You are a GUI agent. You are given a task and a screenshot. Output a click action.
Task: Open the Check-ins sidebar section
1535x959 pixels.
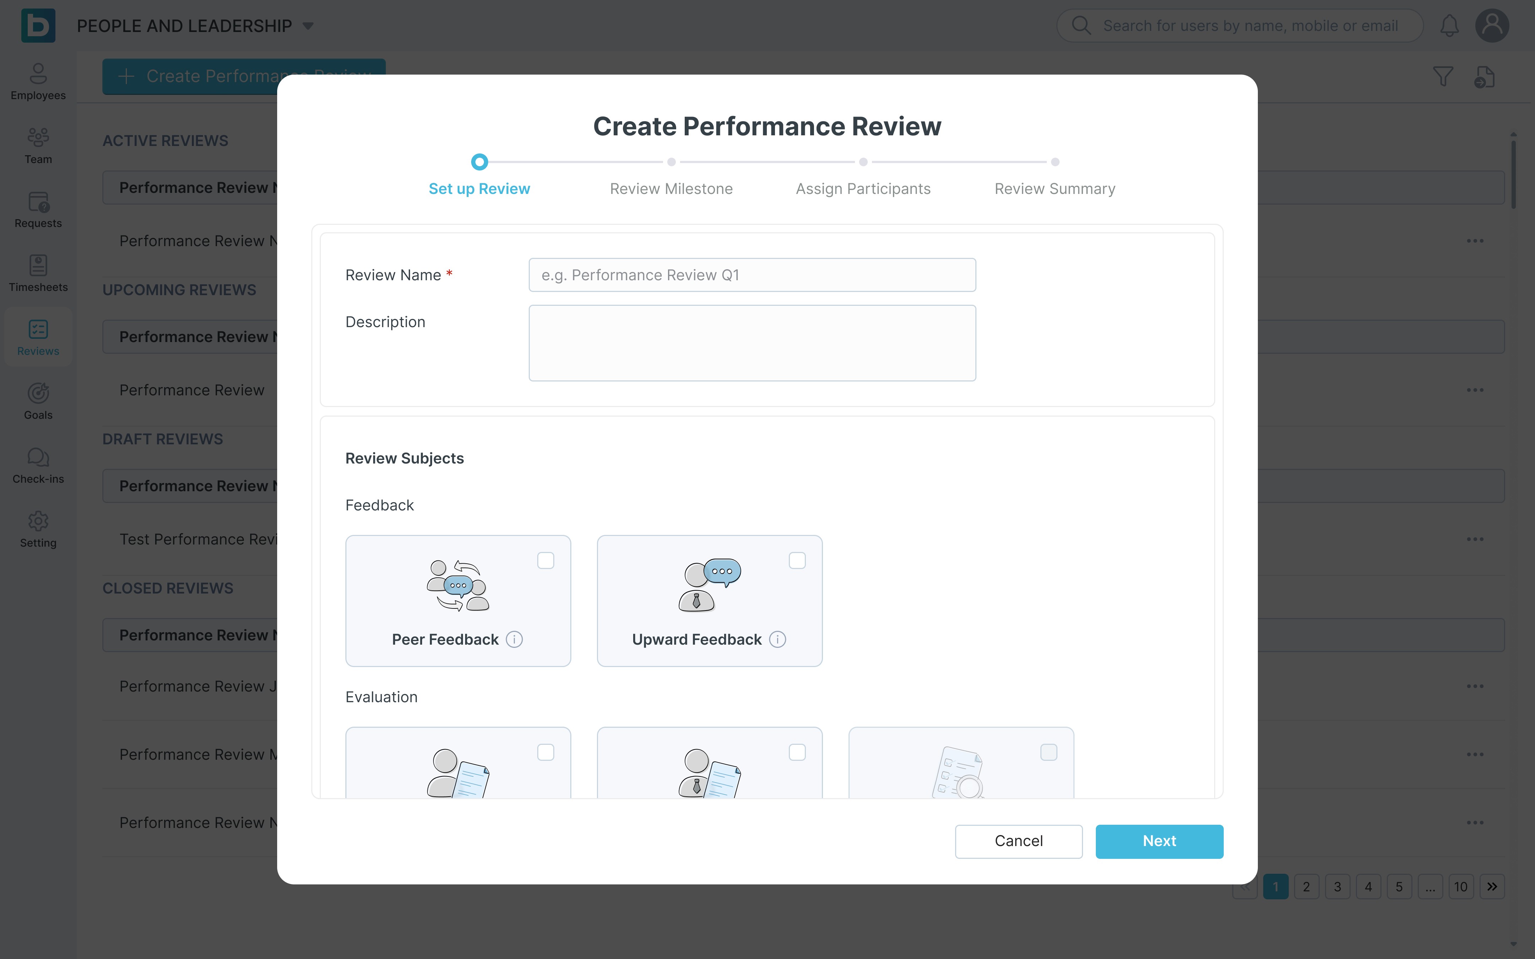(38, 466)
